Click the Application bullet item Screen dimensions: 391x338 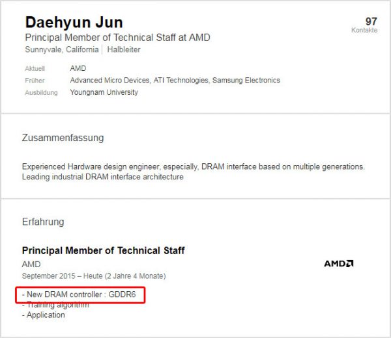click(x=44, y=315)
